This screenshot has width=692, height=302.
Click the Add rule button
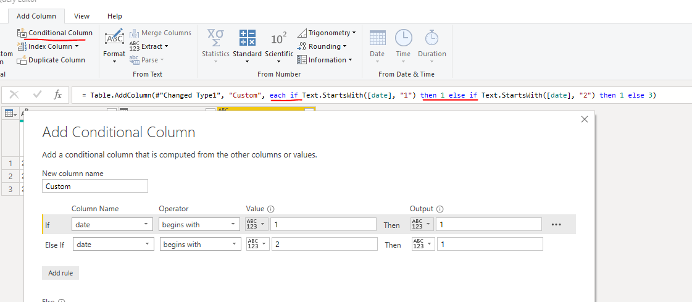pyautogui.click(x=60, y=273)
